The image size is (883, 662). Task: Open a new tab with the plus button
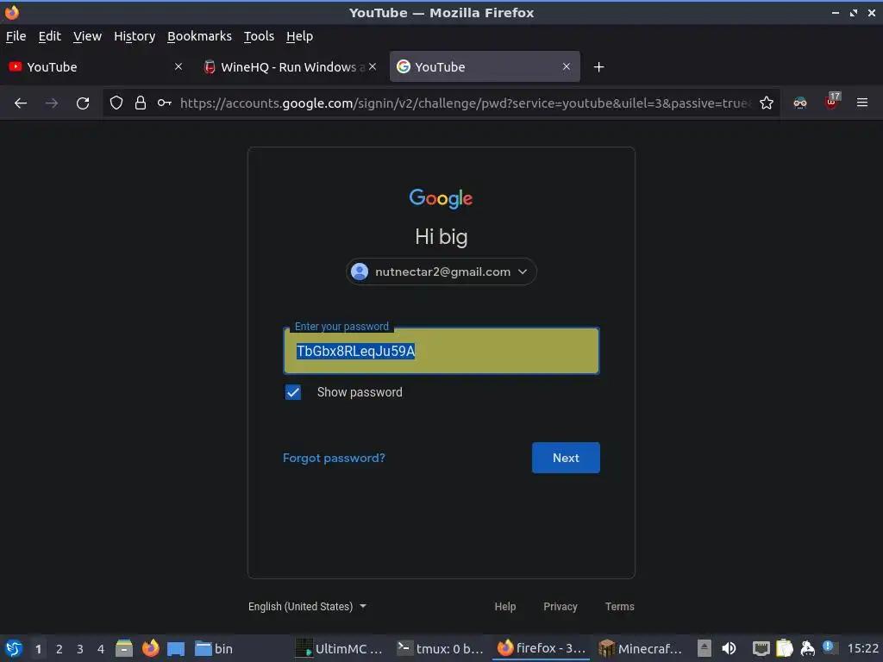[x=598, y=67]
